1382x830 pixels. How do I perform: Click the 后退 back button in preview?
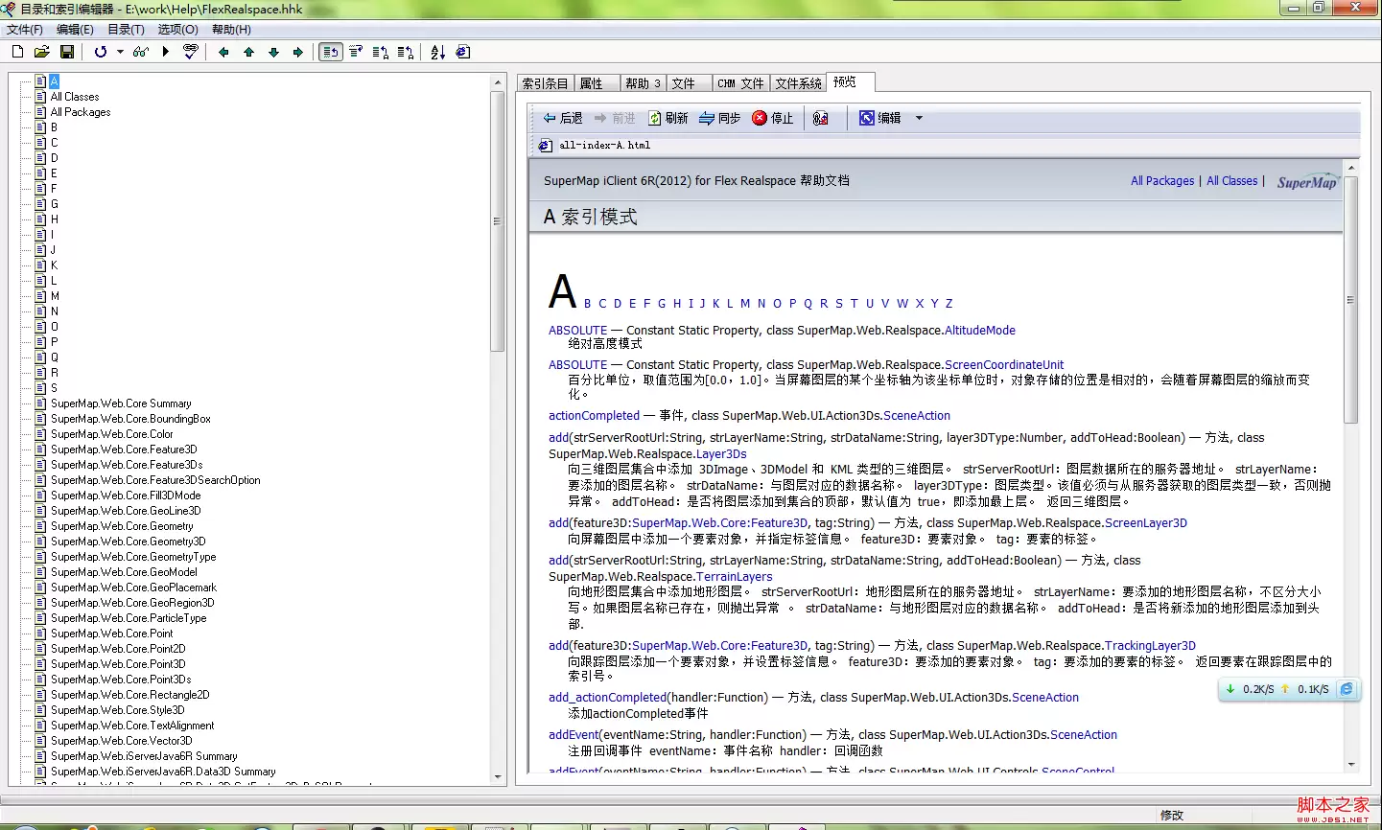click(563, 118)
